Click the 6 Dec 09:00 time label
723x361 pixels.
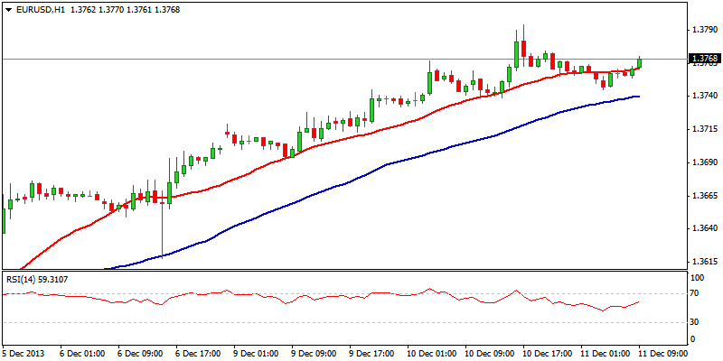click(139, 353)
